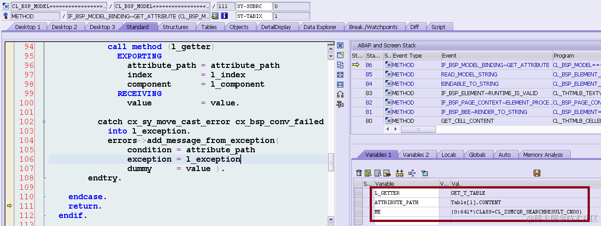The width and height of the screenshot is (601, 226).
Task: Click the yellow stack pointer arrow in row 86
Action: (x=356, y=65)
